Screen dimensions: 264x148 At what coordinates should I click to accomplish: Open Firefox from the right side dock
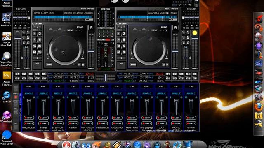259,107
